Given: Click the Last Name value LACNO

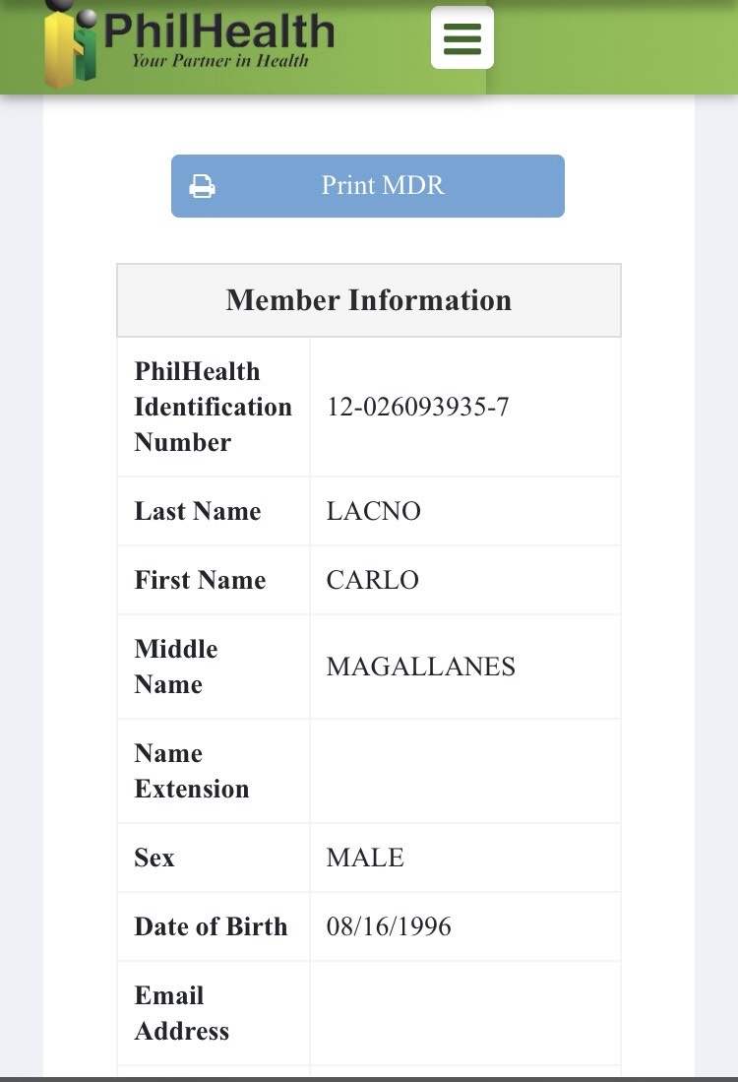Looking at the screenshot, I should 373,511.
